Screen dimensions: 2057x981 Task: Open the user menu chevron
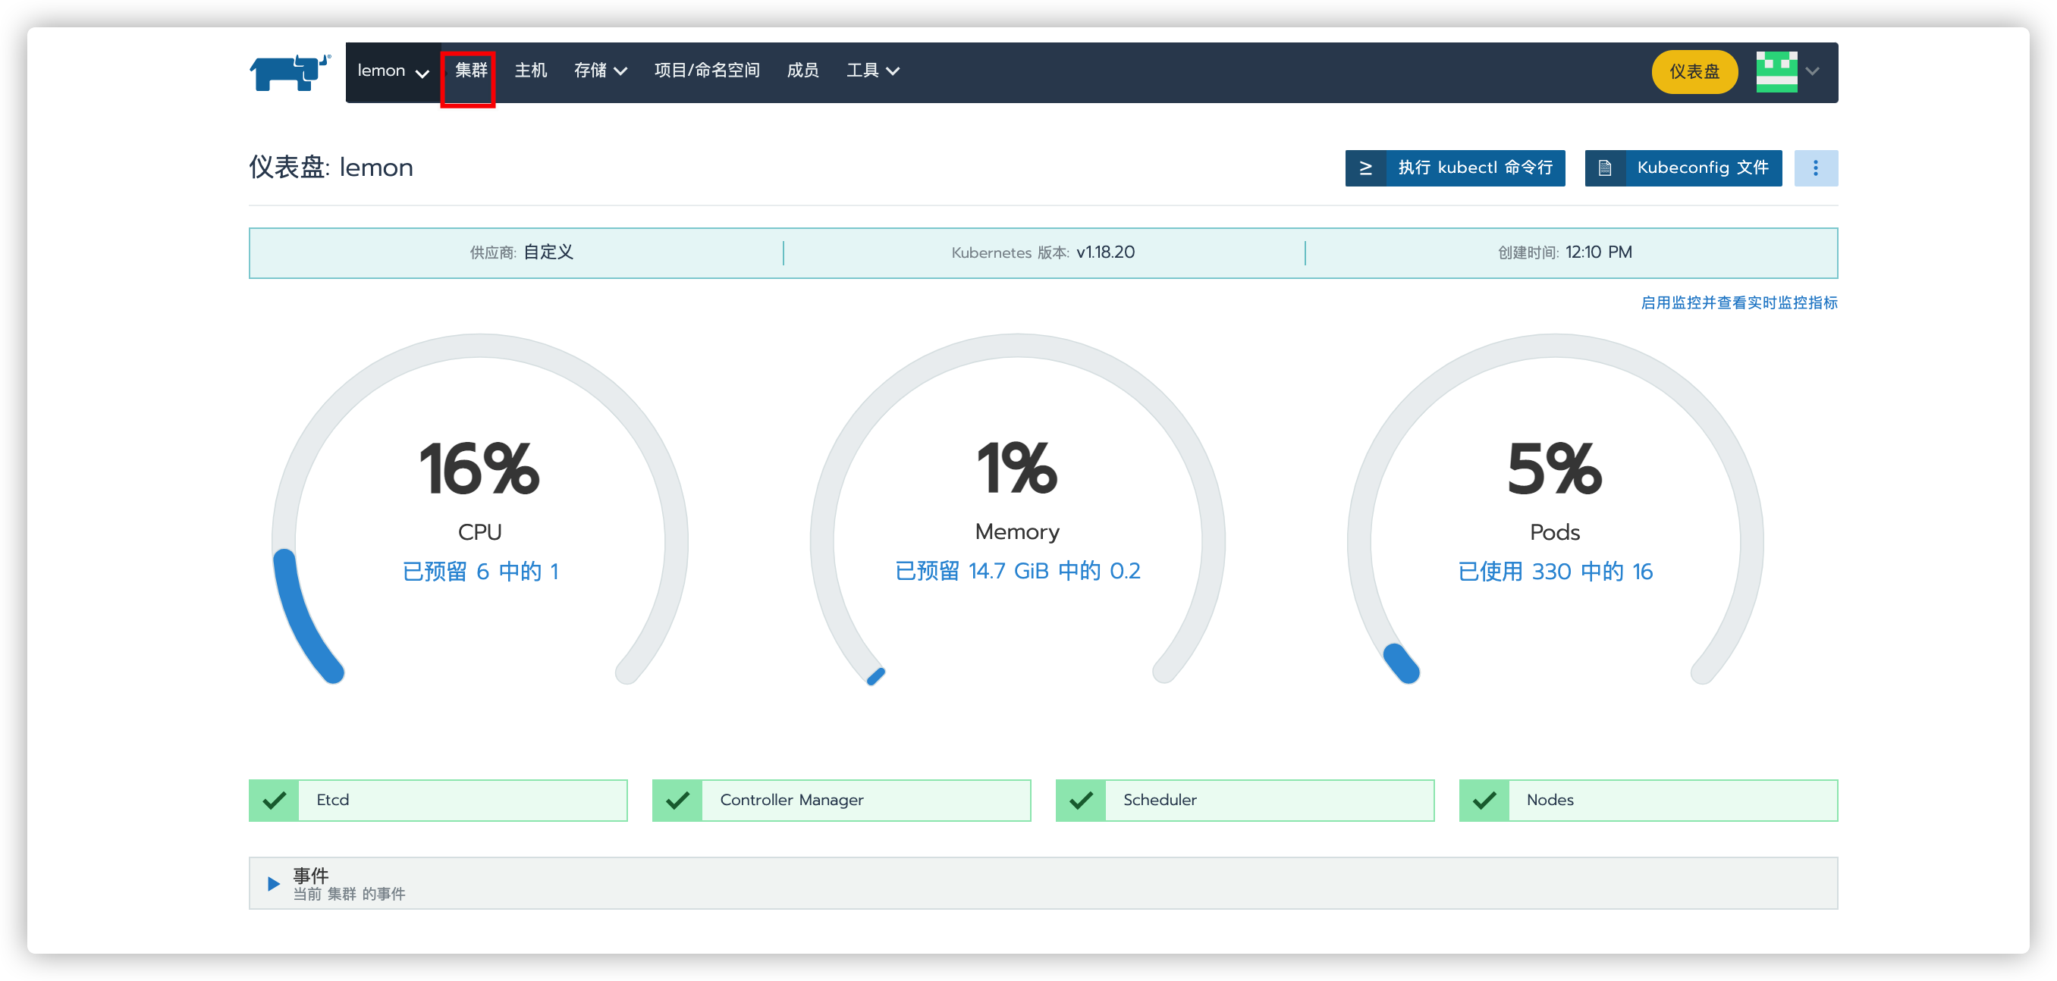point(1813,72)
